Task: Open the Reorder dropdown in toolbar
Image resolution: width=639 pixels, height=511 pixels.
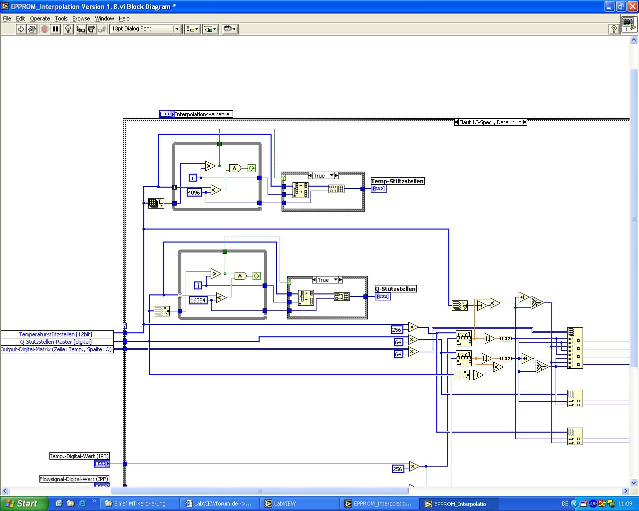Action: pyautogui.click(x=230, y=29)
